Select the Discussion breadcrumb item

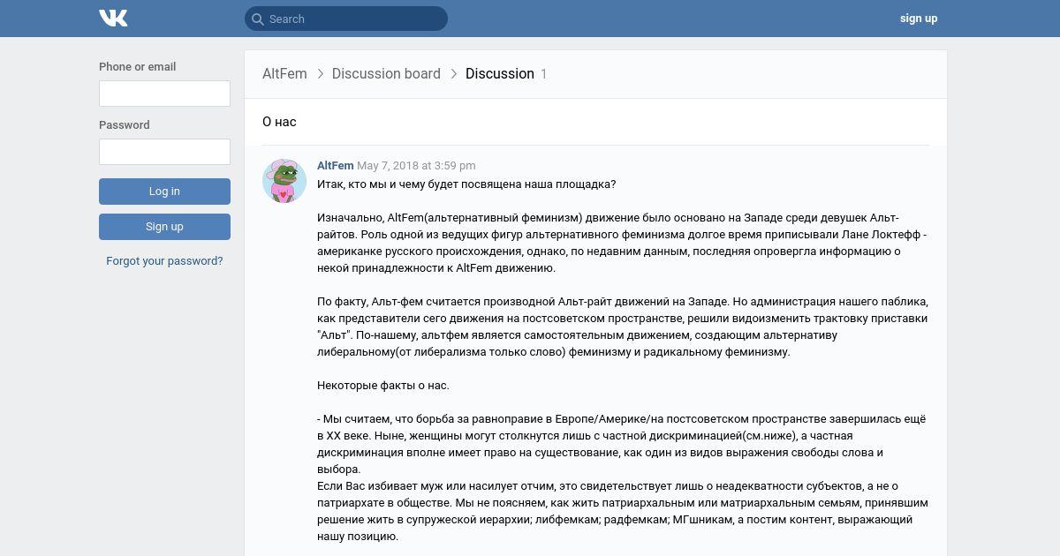coord(500,74)
